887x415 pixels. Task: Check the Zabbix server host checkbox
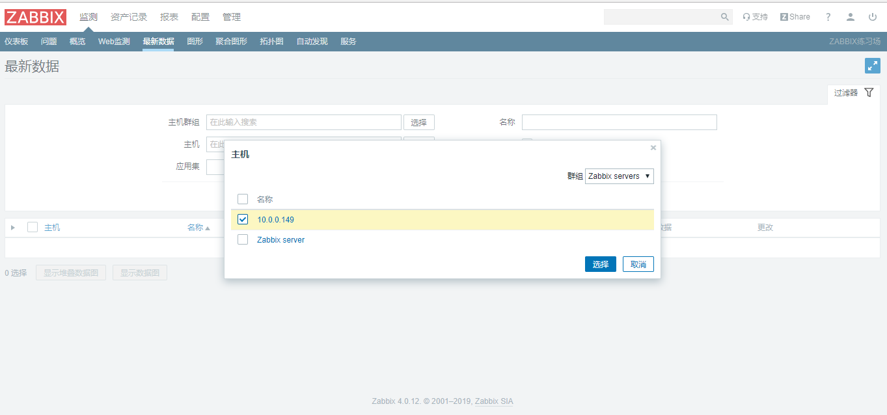[243, 239]
